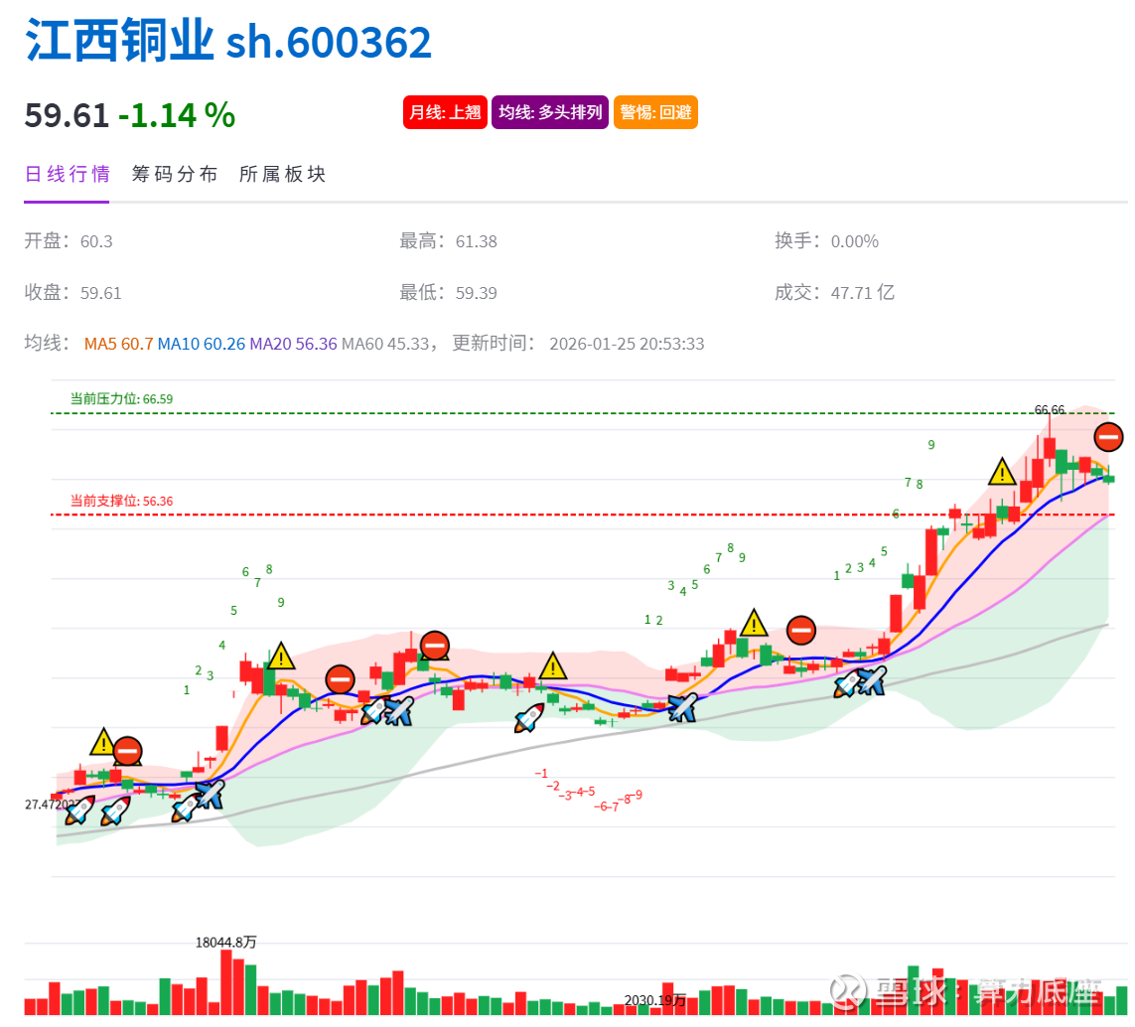Click the 最高 value 61.38

(477, 241)
